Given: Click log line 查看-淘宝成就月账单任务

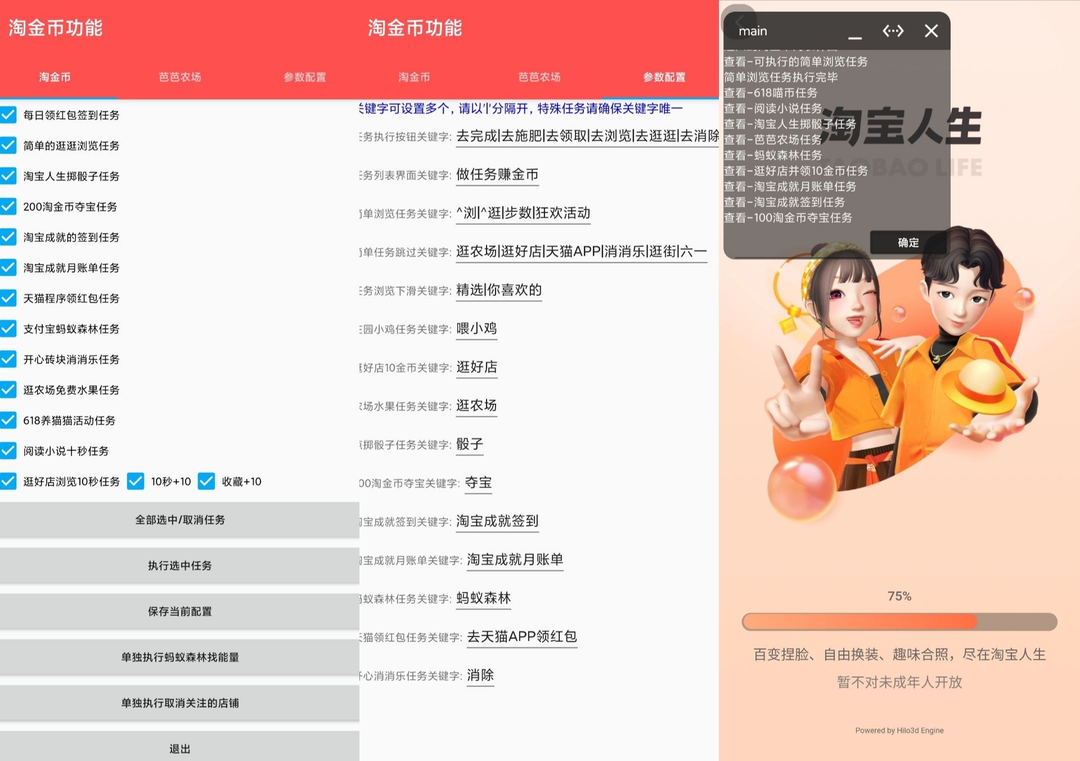Looking at the screenshot, I should coord(789,186).
